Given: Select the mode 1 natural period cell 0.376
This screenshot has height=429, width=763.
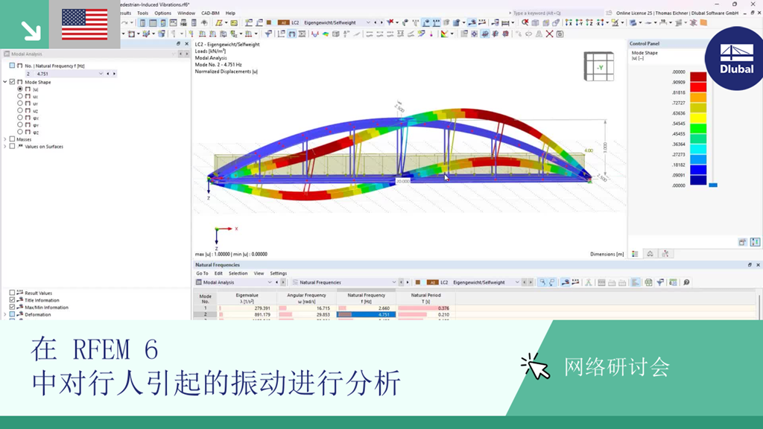Looking at the screenshot, I should tap(425, 308).
